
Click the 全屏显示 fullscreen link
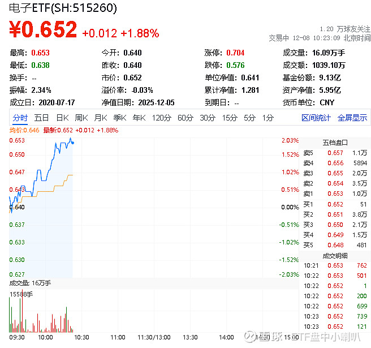tap(352, 118)
